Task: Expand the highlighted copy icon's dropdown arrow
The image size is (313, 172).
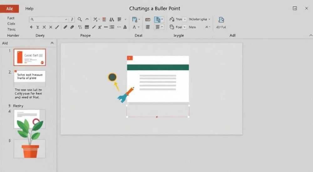Action: click(x=162, y=19)
